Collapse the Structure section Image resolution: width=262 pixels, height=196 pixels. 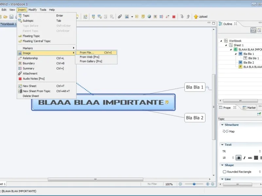[222, 125]
